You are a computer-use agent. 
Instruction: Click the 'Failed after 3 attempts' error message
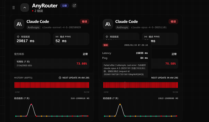125,70
